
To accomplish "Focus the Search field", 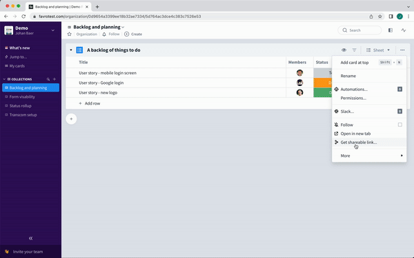I will point(359,30).
